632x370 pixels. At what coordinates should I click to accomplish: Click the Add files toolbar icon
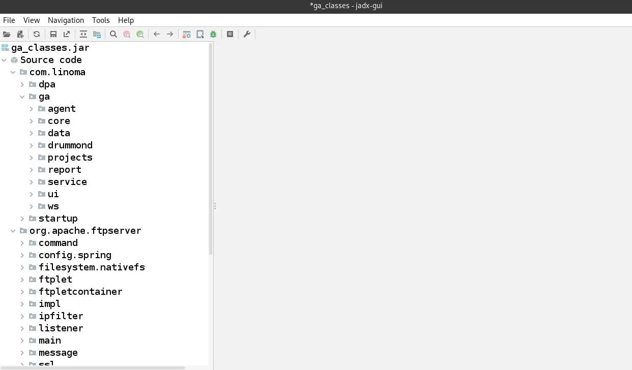[20, 34]
